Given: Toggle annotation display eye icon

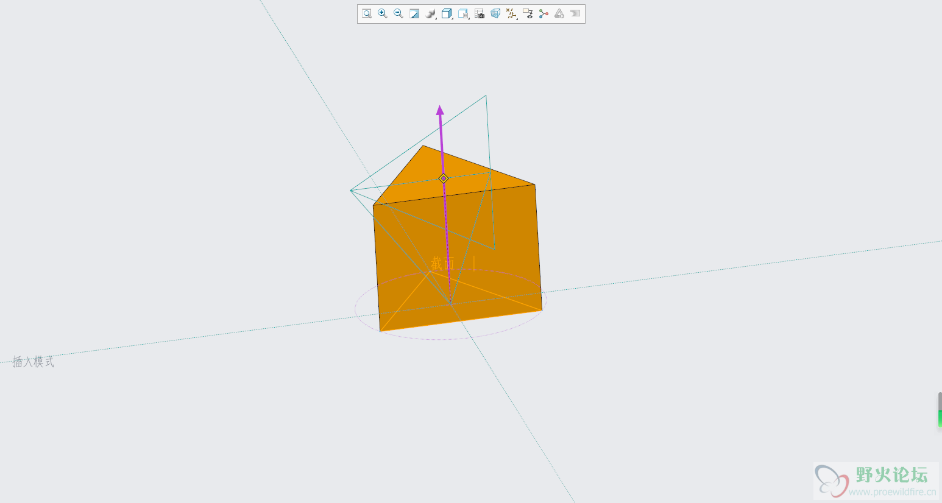Looking at the screenshot, I should click(528, 13).
